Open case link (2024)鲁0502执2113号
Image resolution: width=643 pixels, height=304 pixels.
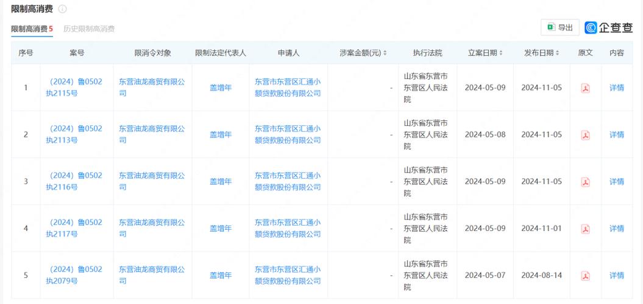[x=74, y=134]
